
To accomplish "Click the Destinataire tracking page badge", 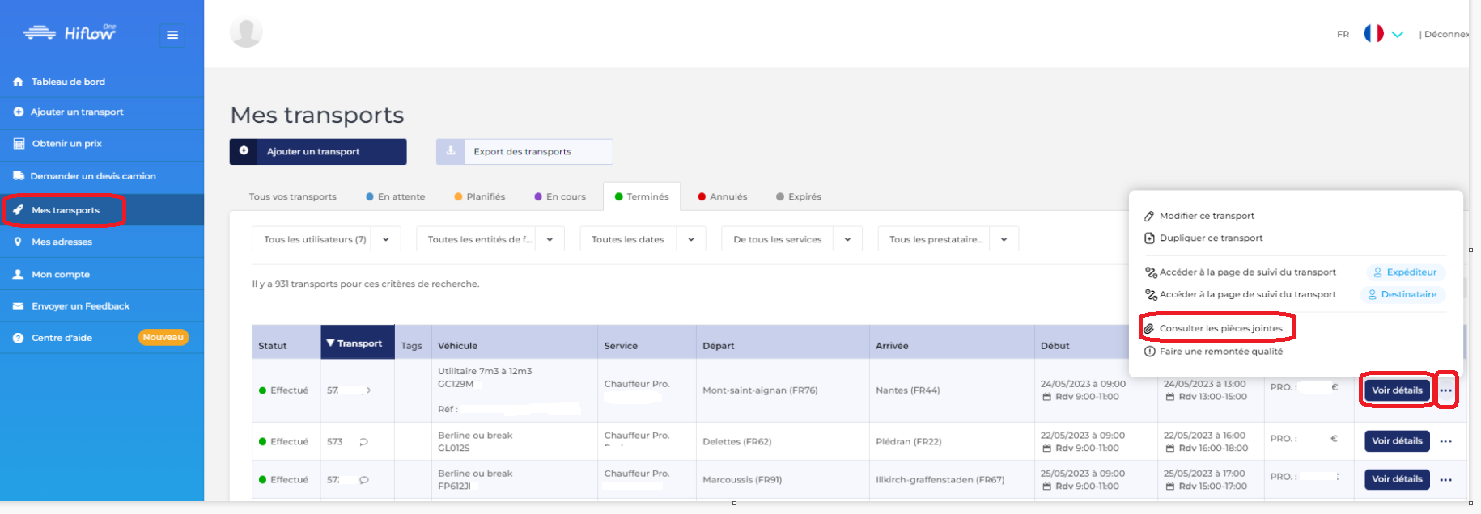I will coord(1402,295).
